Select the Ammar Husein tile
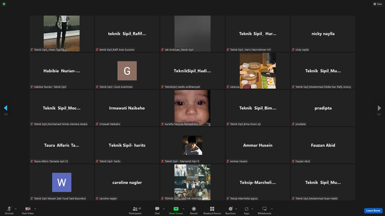Screen dimensions: 385x216 click(257, 145)
